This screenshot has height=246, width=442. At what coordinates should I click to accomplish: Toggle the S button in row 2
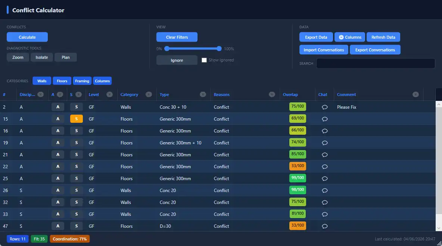tap(77, 107)
